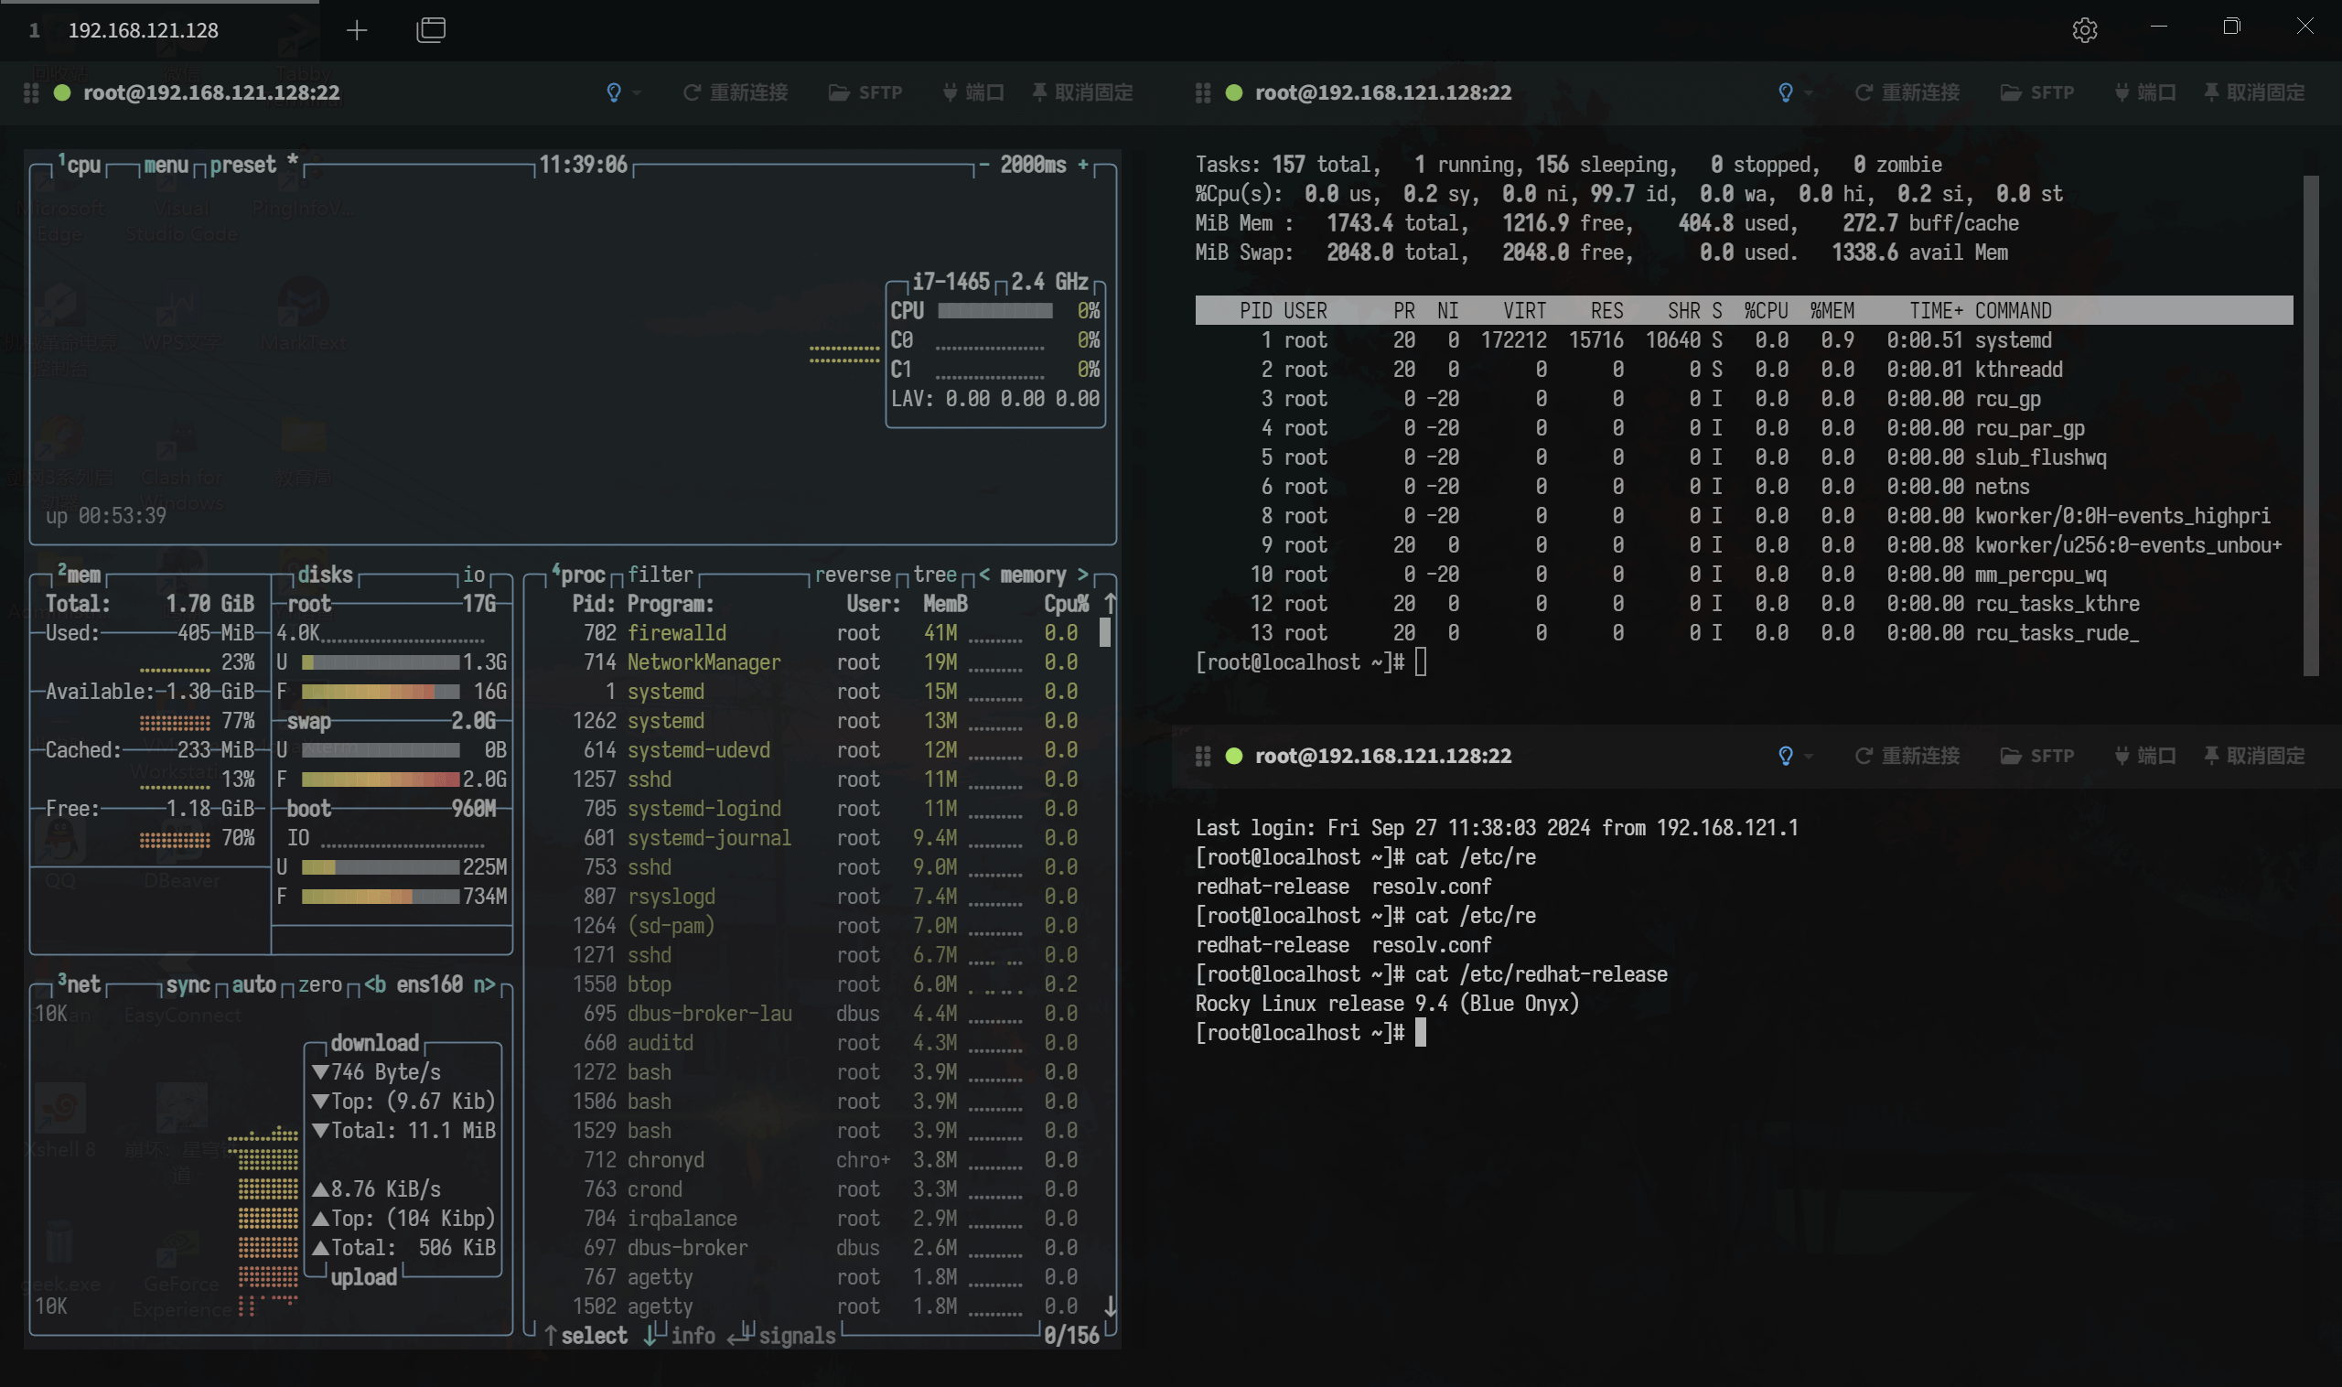Image resolution: width=2342 pixels, height=1387 pixels.
Task: Switch to next network interface with n>
Action: tap(484, 984)
